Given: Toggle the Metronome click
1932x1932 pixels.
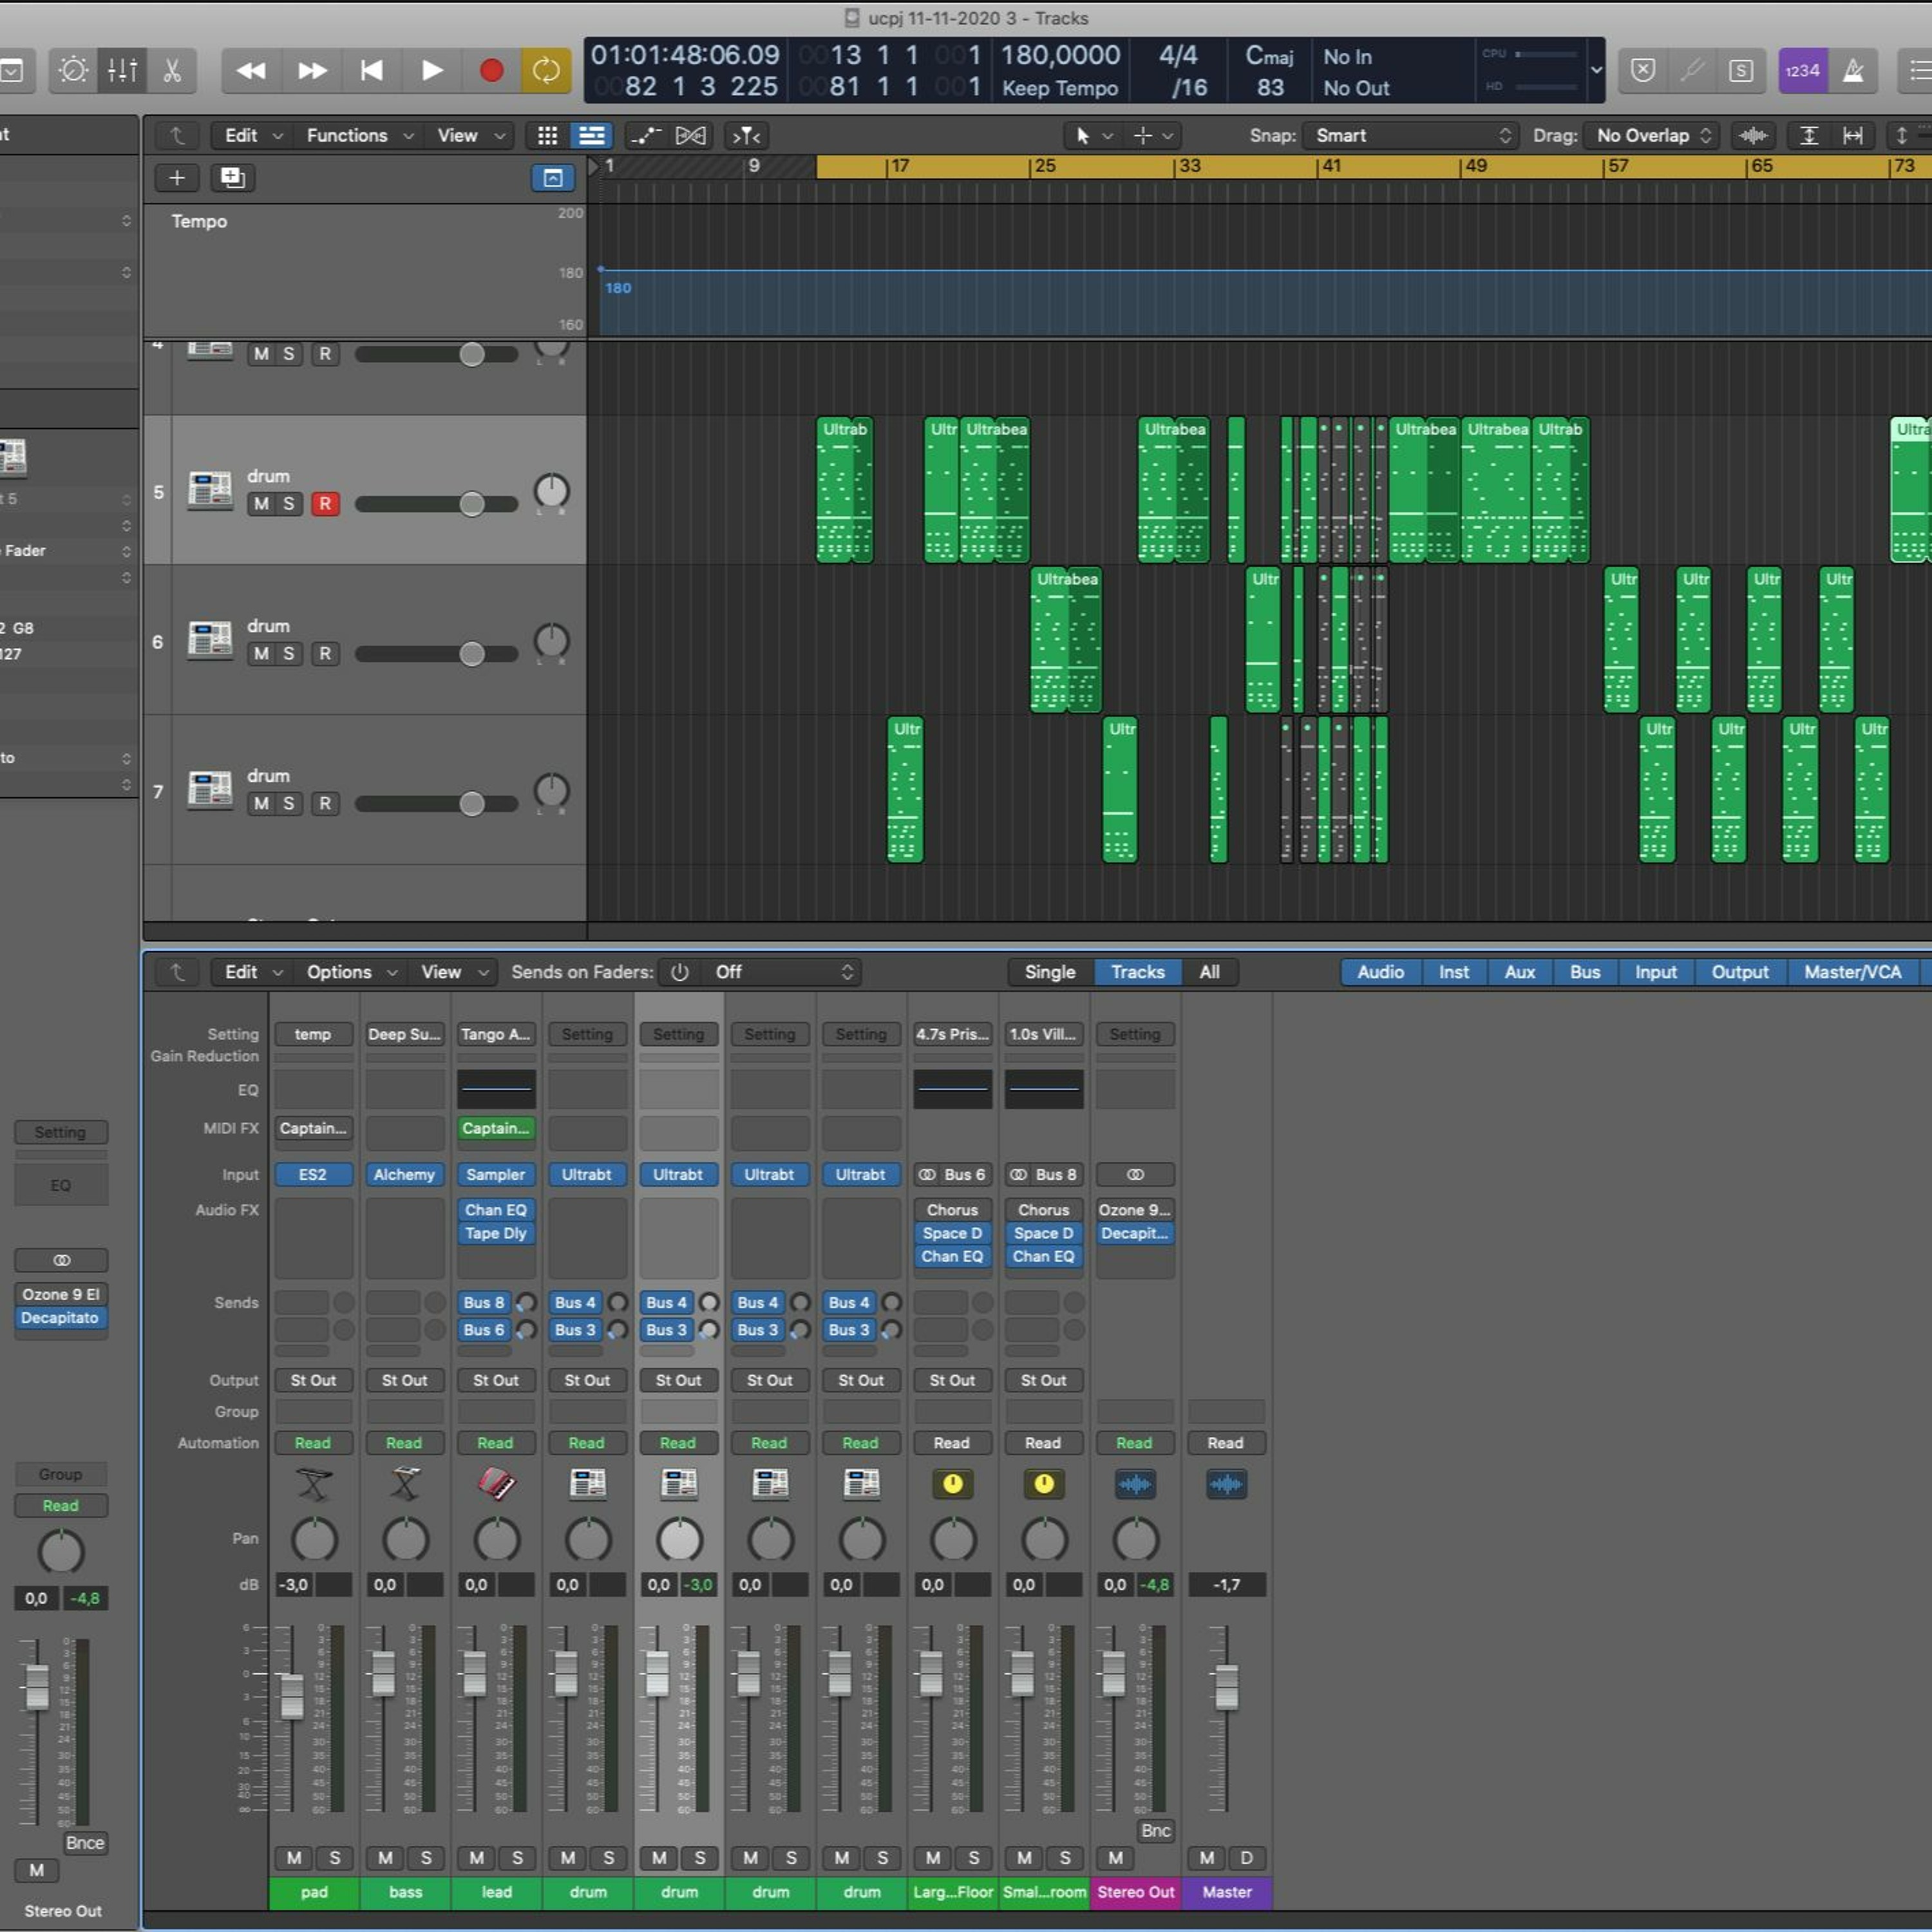Looking at the screenshot, I should tap(1853, 70).
